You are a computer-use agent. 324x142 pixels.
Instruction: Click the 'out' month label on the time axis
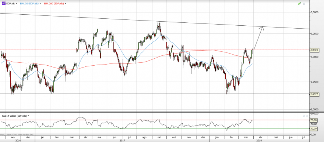tap(174, 137)
